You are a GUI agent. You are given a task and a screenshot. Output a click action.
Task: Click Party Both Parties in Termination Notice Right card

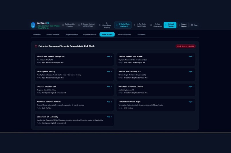click(126, 108)
